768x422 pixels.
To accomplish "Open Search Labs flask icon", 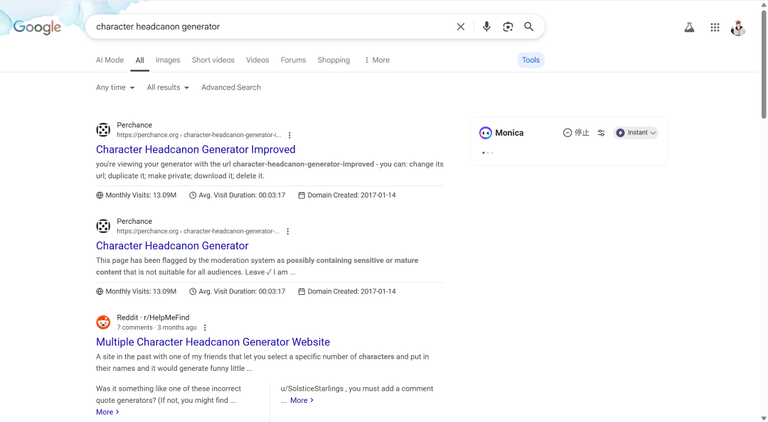I will [x=689, y=28].
